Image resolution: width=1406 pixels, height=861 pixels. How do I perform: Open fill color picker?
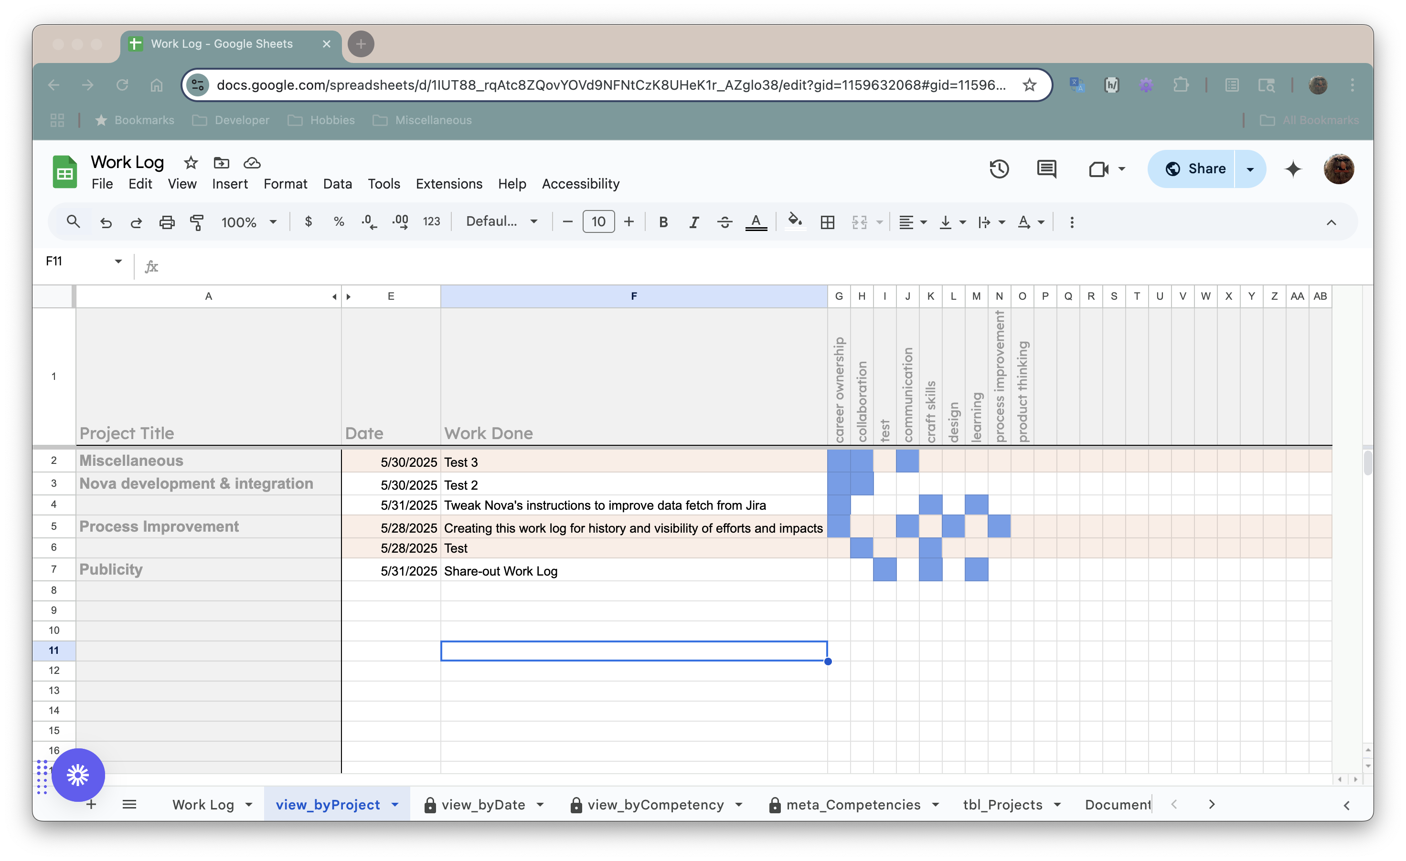pyautogui.click(x=795, y=220)
